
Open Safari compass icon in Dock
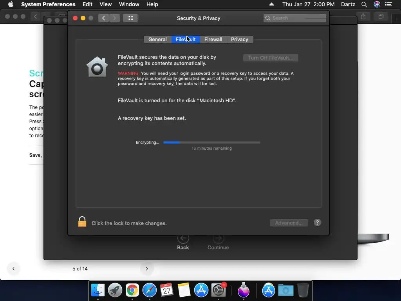click(x=149, y=290)
